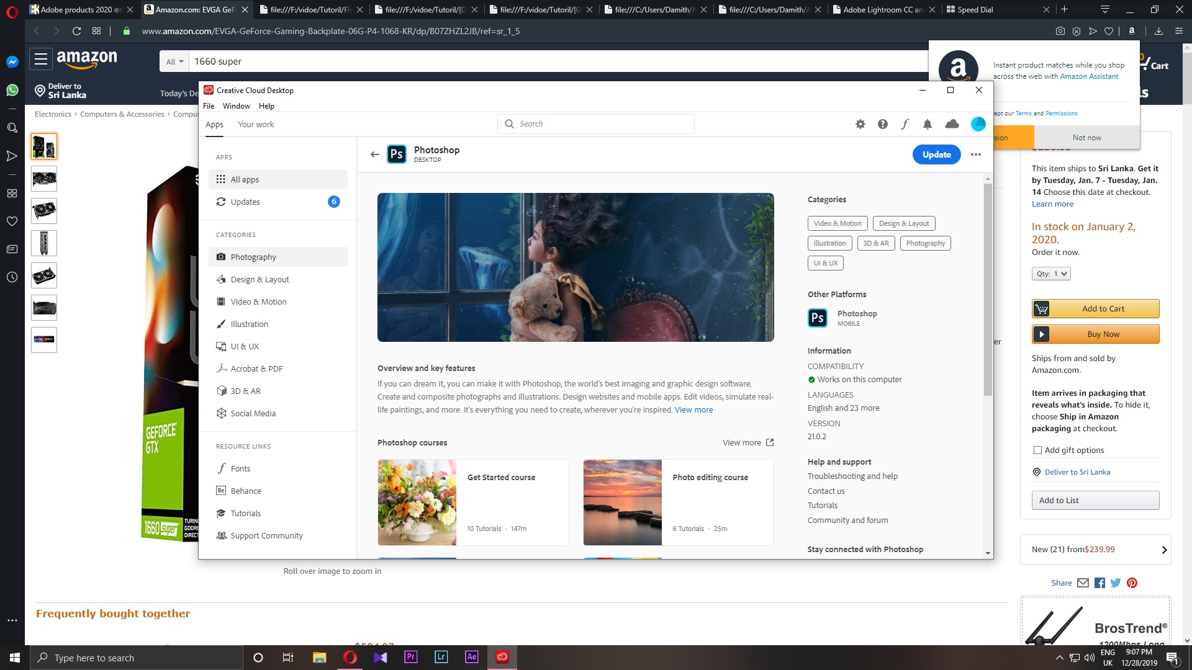Open the Window menu in Creative Cloud
The image size is (1192, 670).
click(x=237, y=106)
